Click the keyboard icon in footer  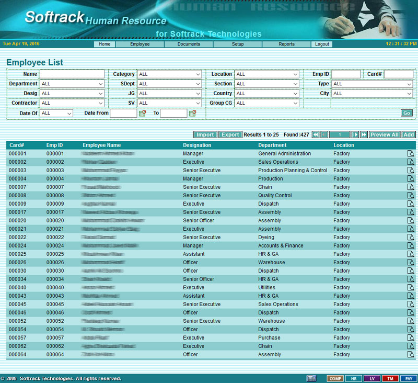[x=311, y=378]
